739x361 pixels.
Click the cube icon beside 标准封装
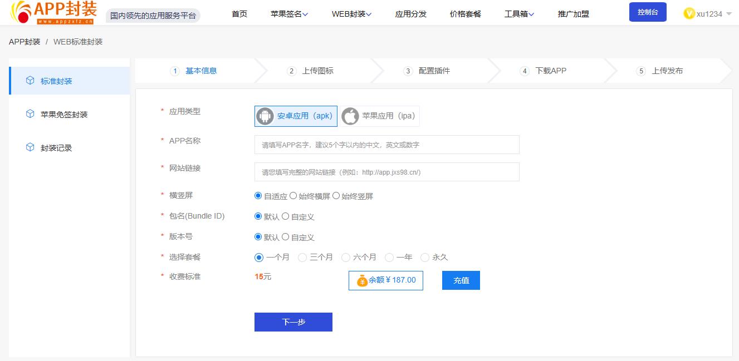(x=30, y=81)
